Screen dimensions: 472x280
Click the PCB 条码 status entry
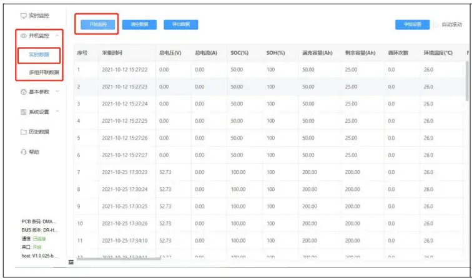coord(39,222)
